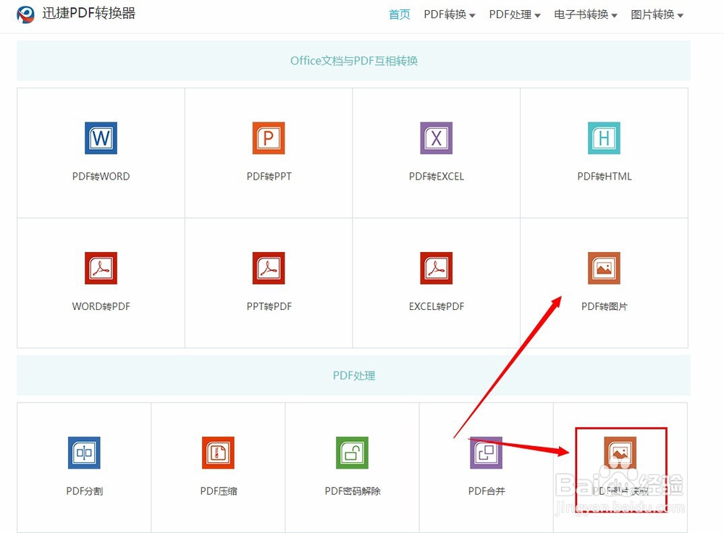Click the image icon for PDF图片获取
The height and width of the screenshot is (533, 724).
[x=620, y=453]
